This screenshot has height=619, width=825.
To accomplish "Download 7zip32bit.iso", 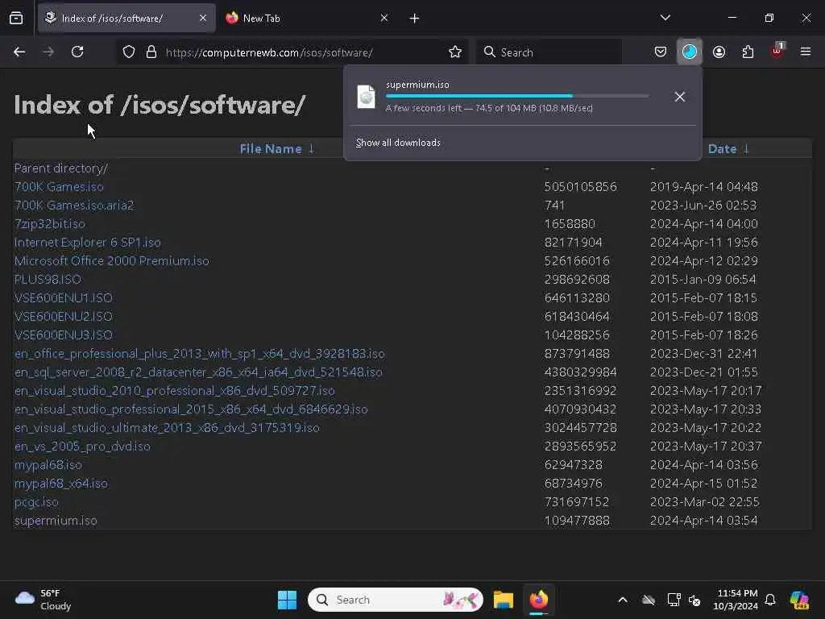I will click(50, 224).
